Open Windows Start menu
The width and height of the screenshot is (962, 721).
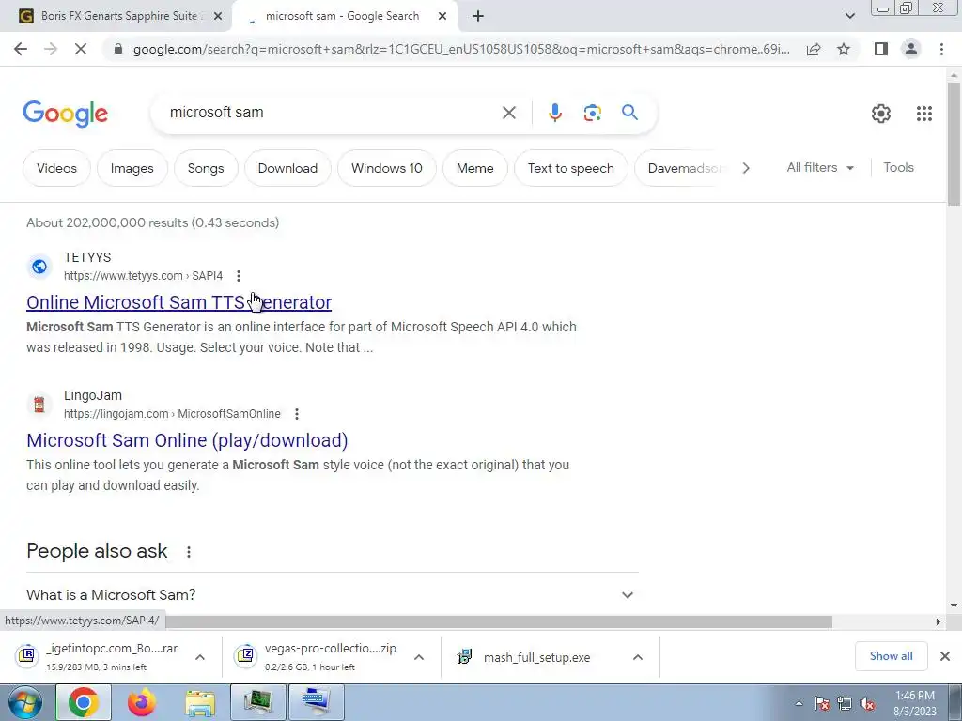point(25,702)
